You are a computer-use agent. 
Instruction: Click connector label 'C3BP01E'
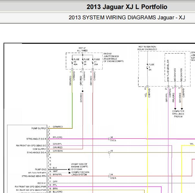pos(170,93)
